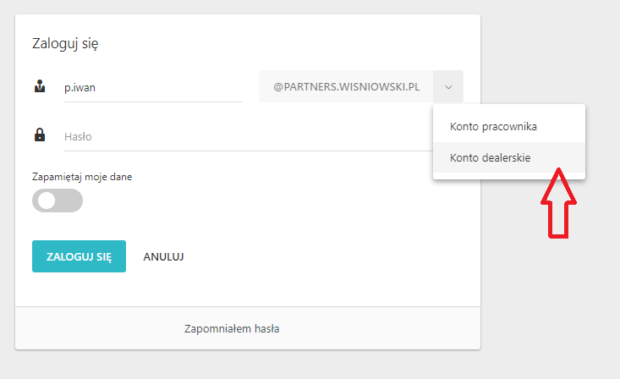Focus the username field containing p.iwan

coord(152,86)
